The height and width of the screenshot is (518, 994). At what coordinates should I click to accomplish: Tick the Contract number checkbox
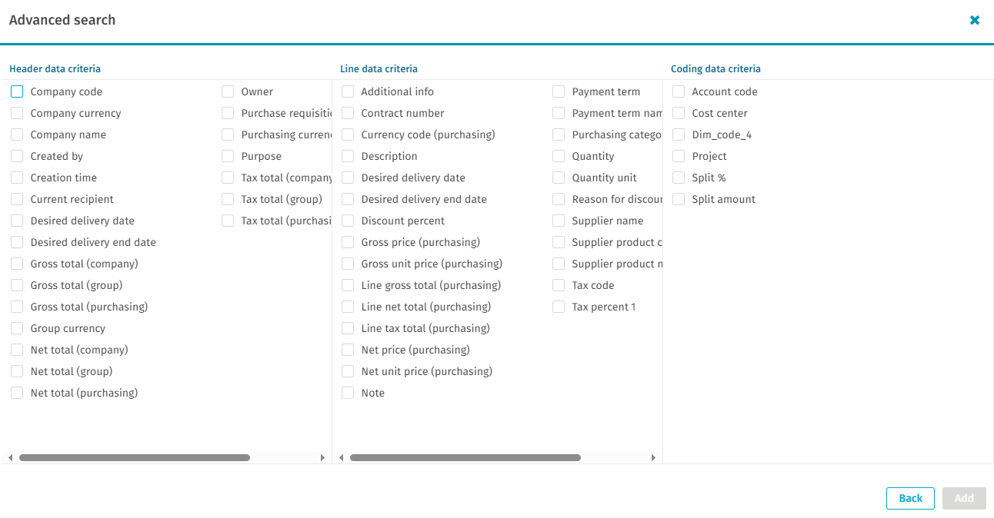coord(348,113)
